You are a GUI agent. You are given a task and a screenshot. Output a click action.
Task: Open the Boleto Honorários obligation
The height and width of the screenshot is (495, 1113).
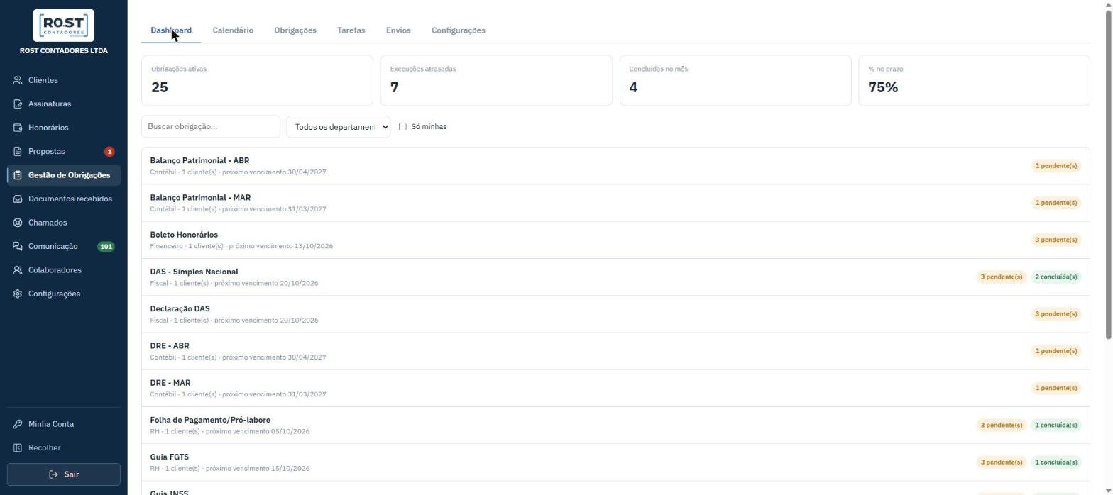click(x=615, y=240)
